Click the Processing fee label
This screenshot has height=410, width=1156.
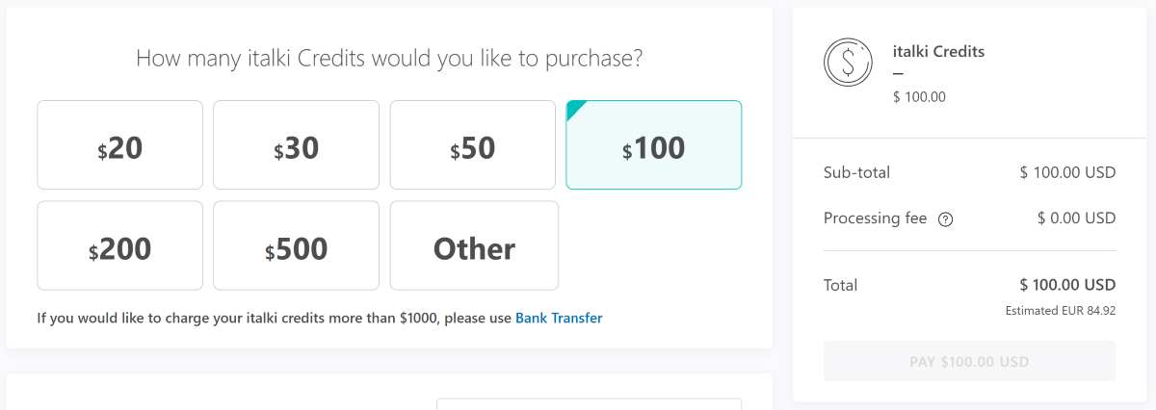point(875,218)
